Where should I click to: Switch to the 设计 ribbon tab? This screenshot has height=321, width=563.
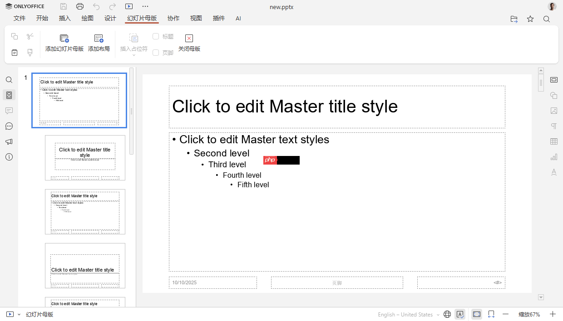point(110,19)
